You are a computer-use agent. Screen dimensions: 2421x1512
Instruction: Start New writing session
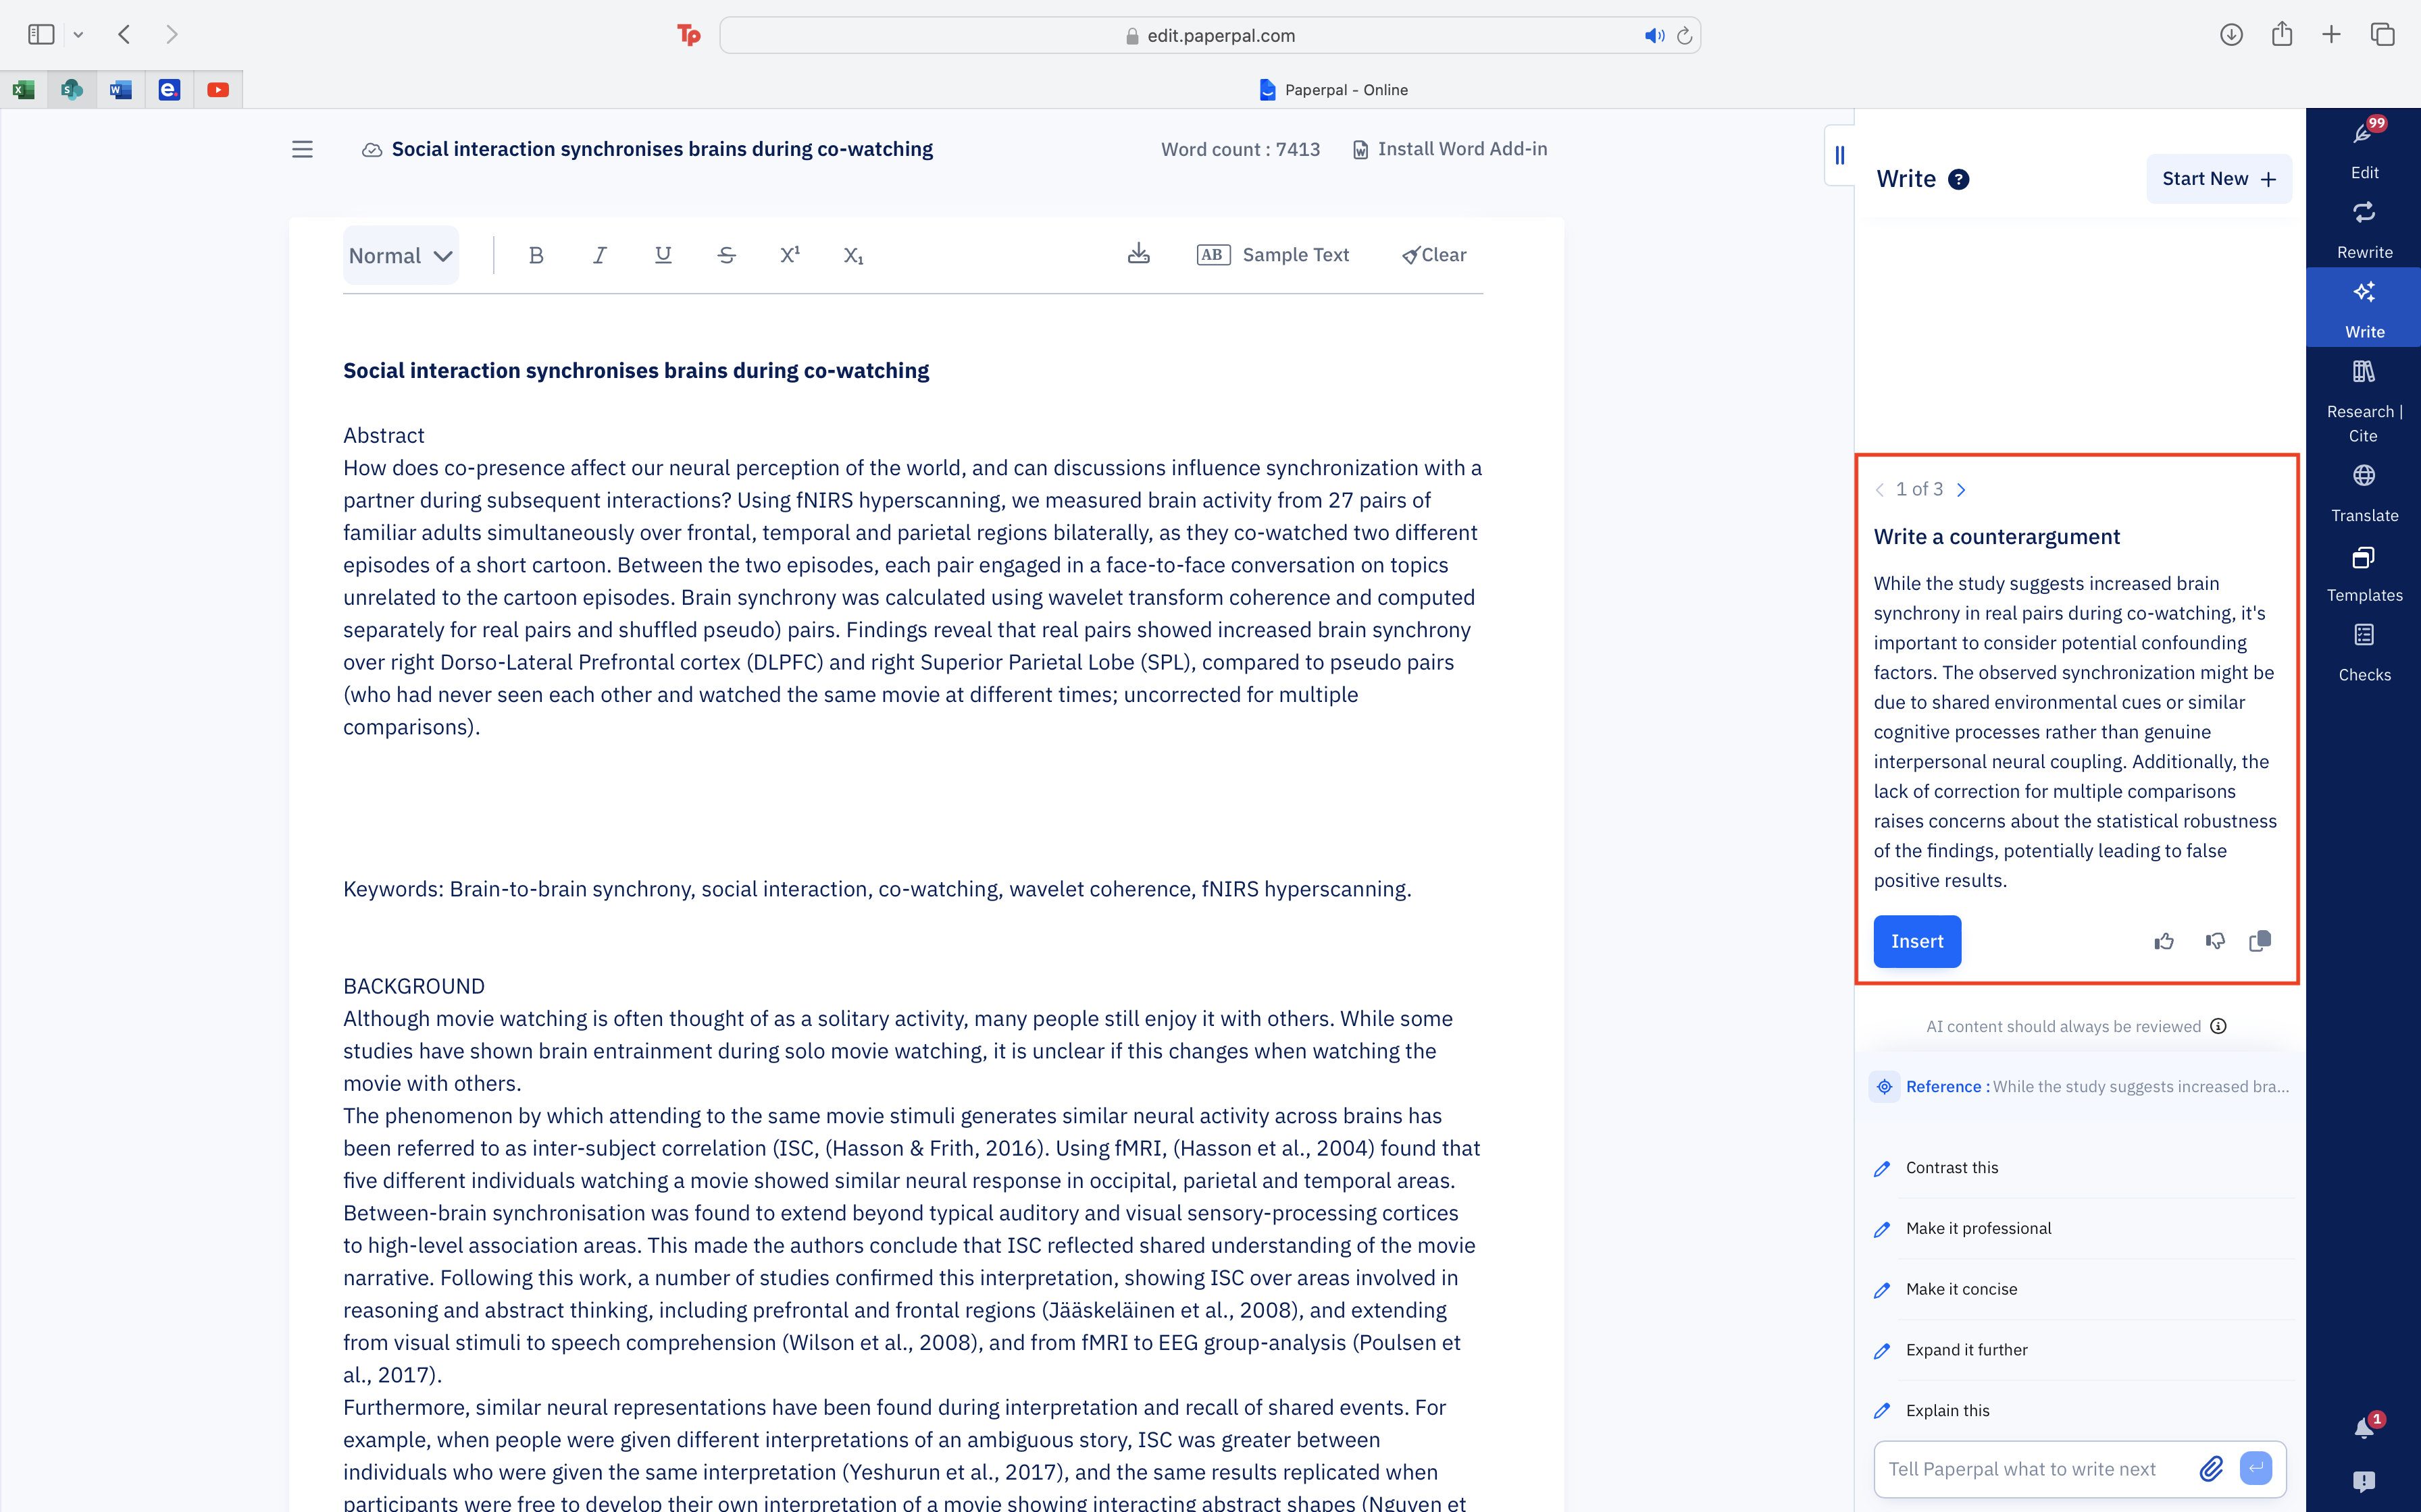click(2219, 179)
